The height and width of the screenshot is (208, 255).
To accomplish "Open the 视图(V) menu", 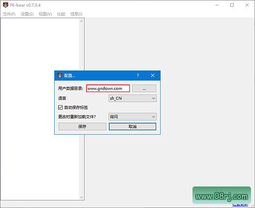I will 45,14.
